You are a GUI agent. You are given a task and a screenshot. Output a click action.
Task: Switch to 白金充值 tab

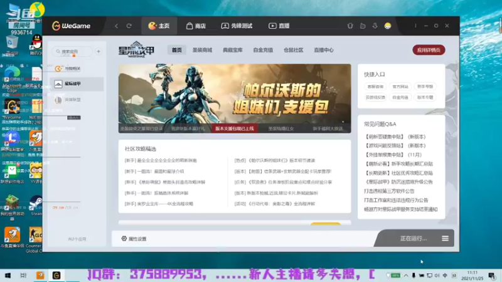pos(263,50)
